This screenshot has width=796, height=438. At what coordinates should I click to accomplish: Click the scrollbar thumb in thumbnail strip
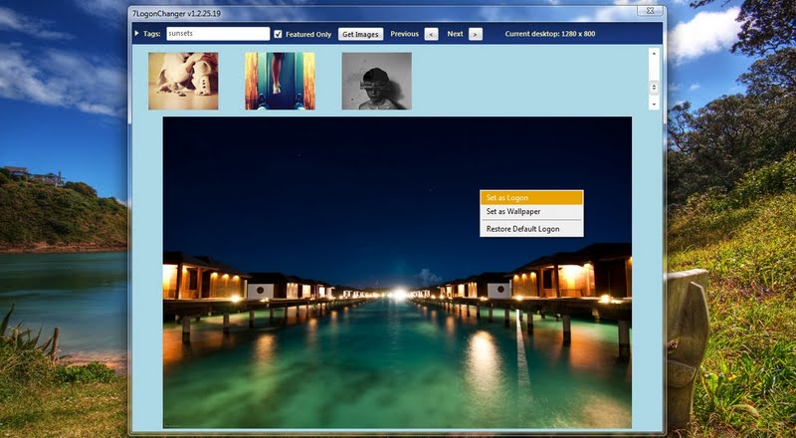(x=654, y=88)
